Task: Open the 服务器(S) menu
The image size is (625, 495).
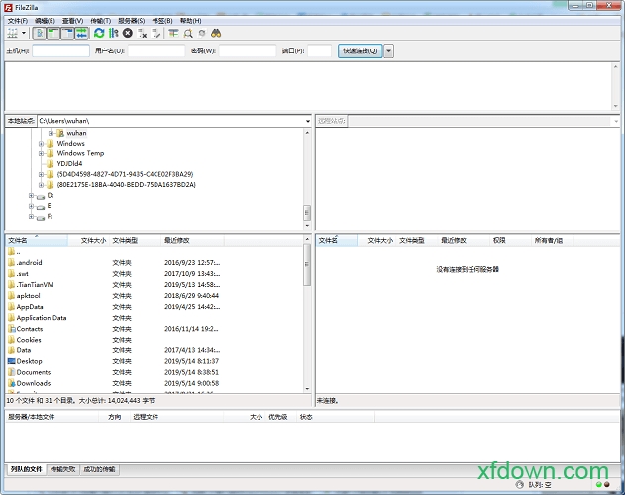Action: (131, 21)
